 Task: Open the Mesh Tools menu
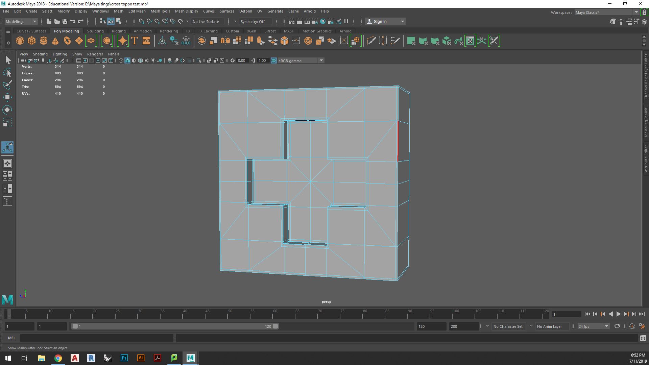click(160, 11)
